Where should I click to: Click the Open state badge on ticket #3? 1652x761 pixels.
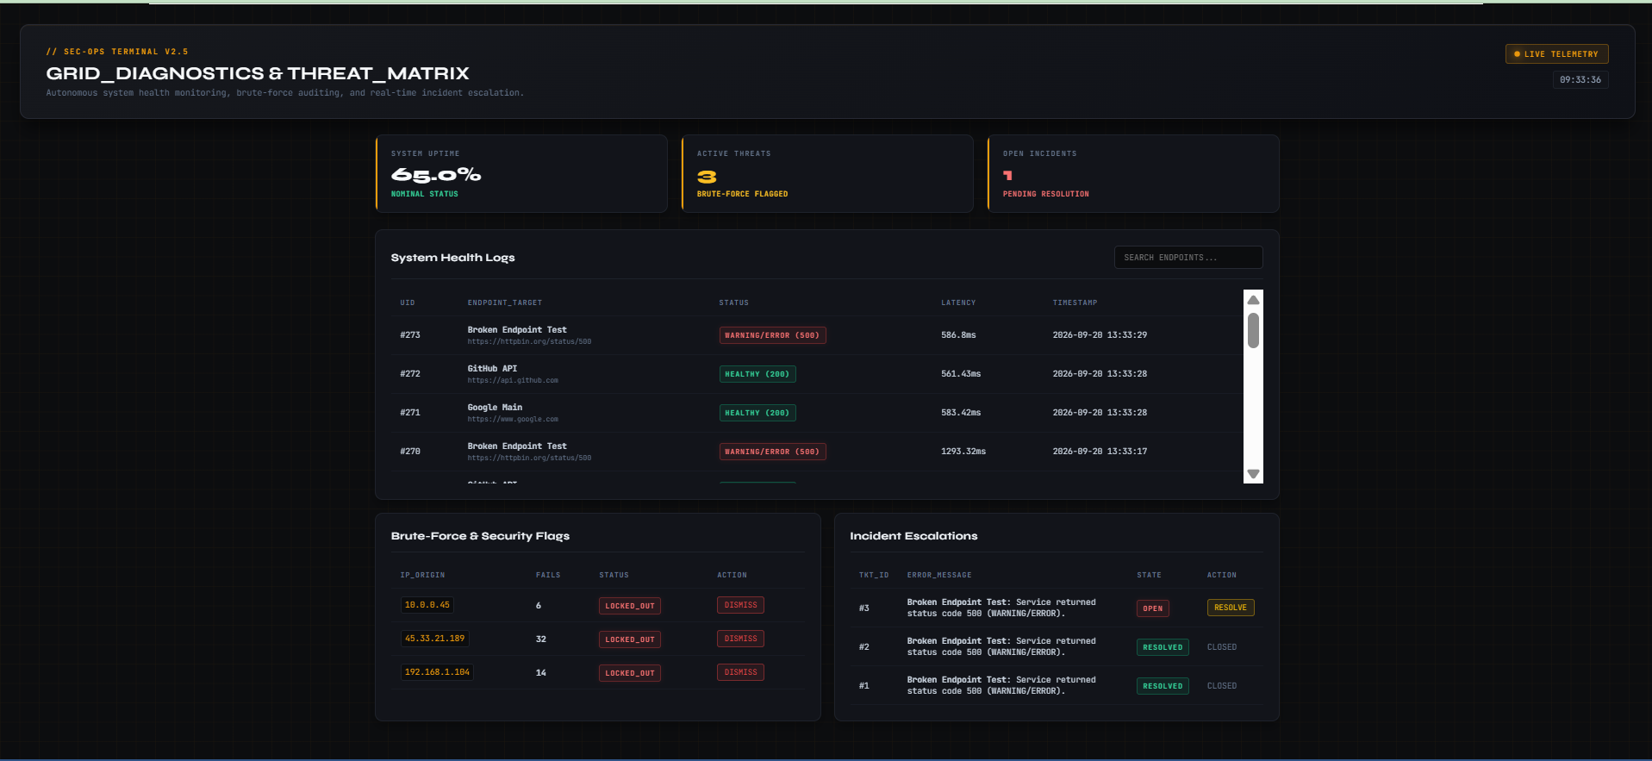[1152, 608]
